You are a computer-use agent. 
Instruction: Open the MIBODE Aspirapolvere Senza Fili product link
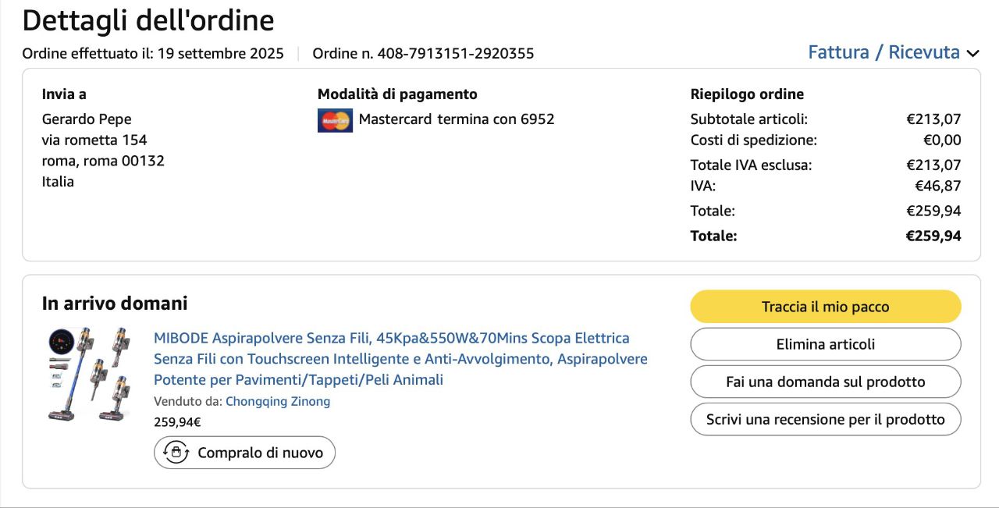pyautogui.click(x=400, y=359)
